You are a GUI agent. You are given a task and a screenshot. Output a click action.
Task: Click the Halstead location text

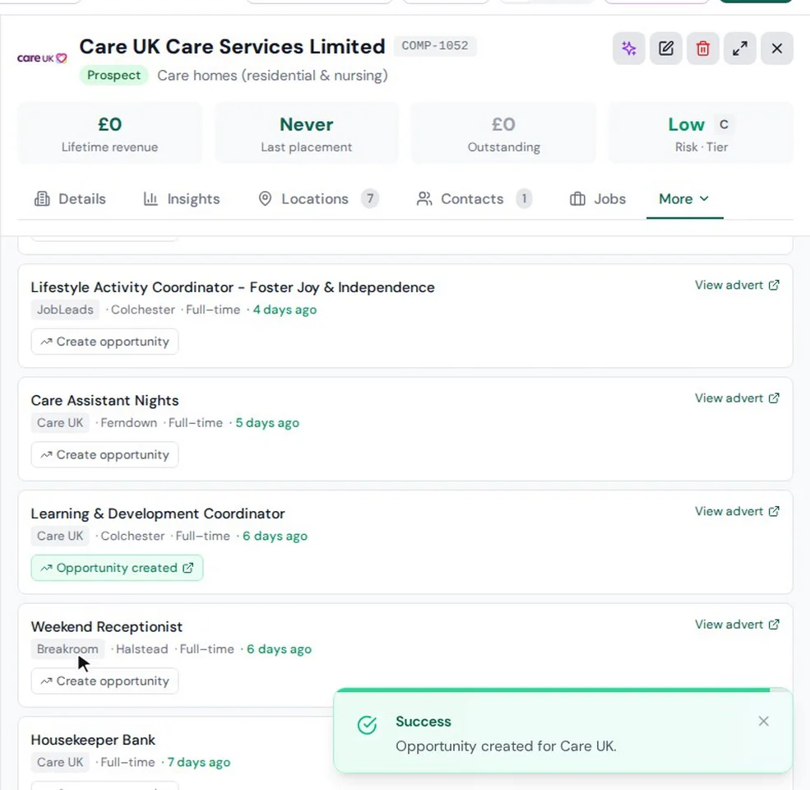142,649
